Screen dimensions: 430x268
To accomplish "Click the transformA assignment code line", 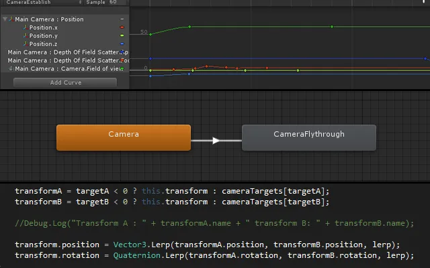I will click(172, 191).
